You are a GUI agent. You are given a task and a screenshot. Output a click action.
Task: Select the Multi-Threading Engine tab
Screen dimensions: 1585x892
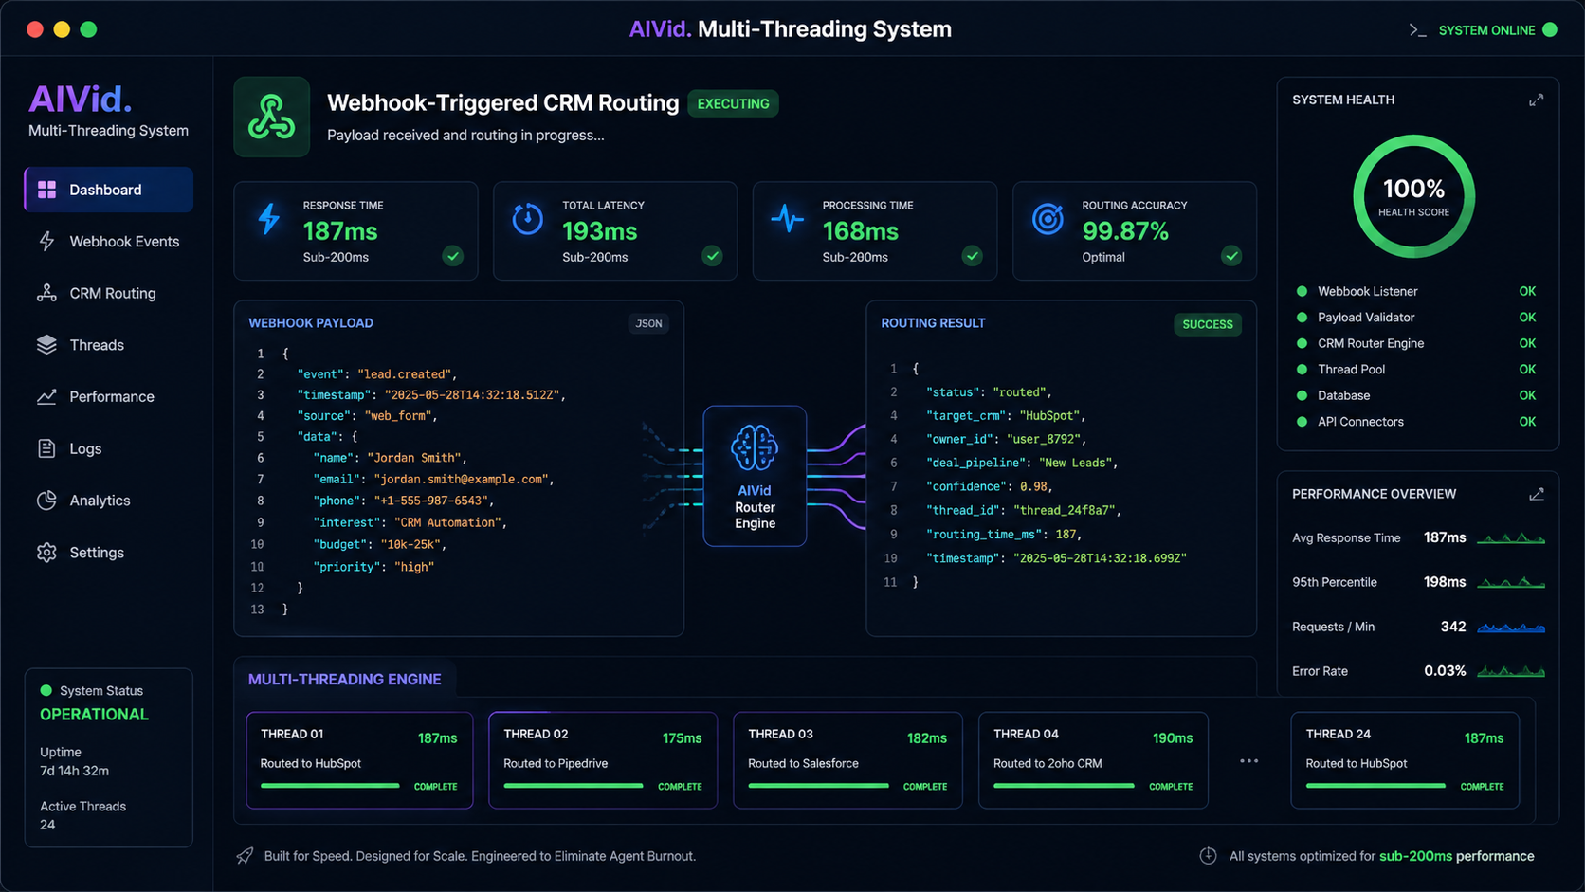click(344, 680)
